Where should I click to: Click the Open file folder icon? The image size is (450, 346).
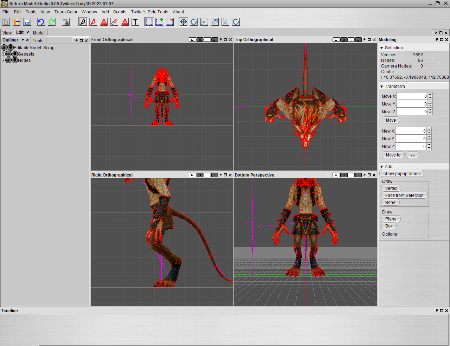[17, 22]
